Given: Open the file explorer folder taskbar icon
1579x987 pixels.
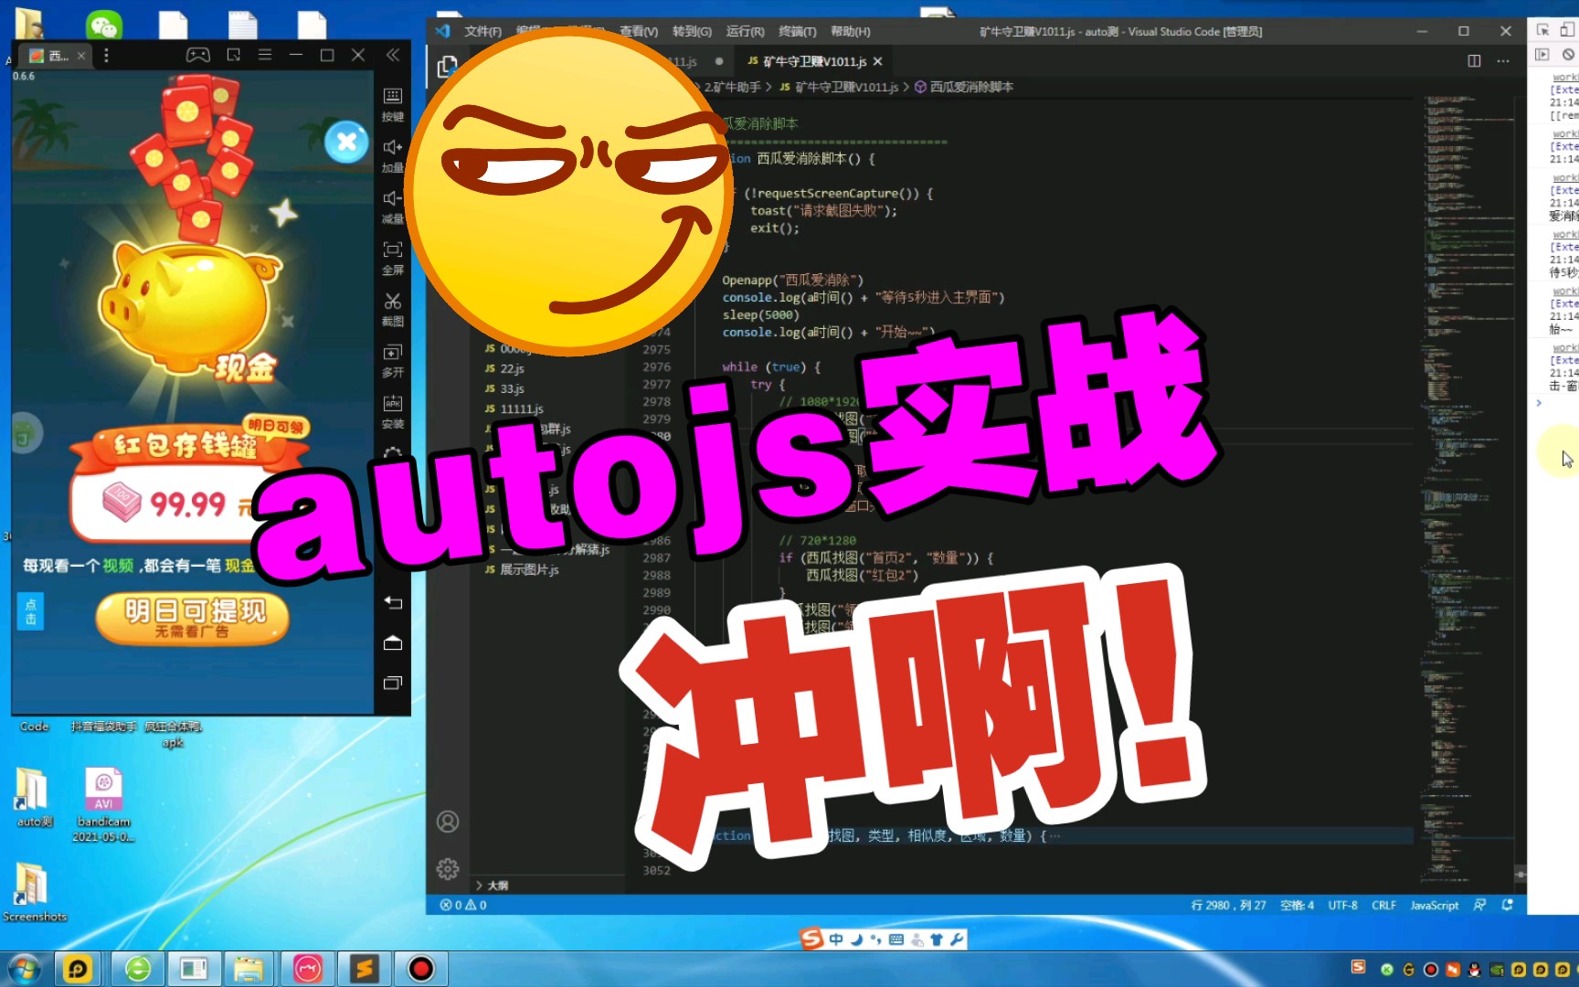Looking at the screenshot, I should pyautogui.click(x=249, y=969).
